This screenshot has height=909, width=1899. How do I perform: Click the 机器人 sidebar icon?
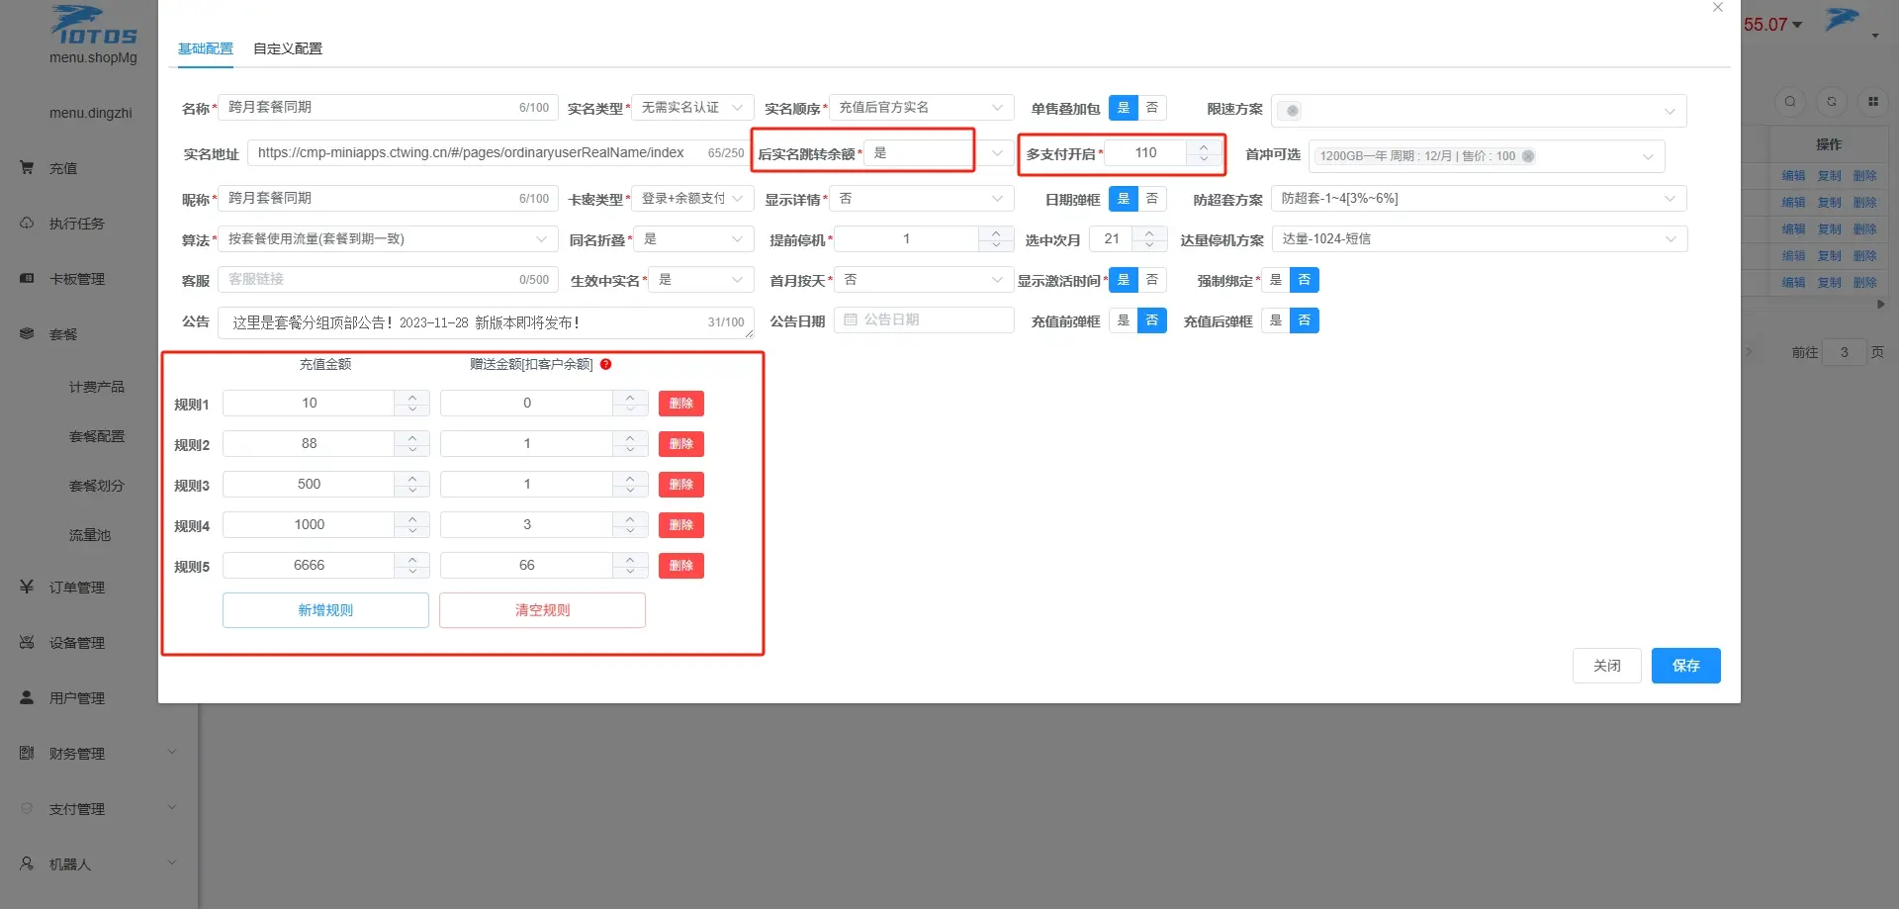27,864
